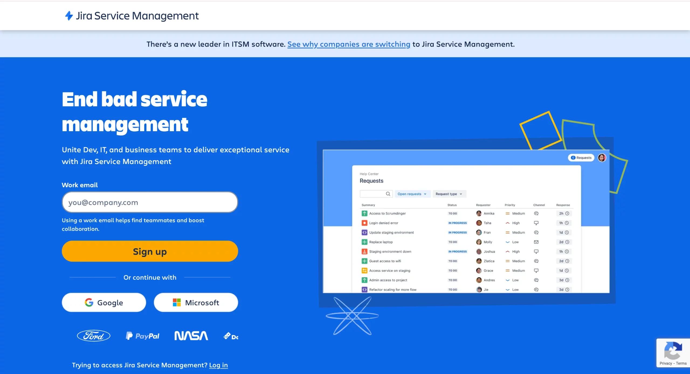Open the 'See why companies are switching' link
The image size is (690, 374).
click(349, 44)
